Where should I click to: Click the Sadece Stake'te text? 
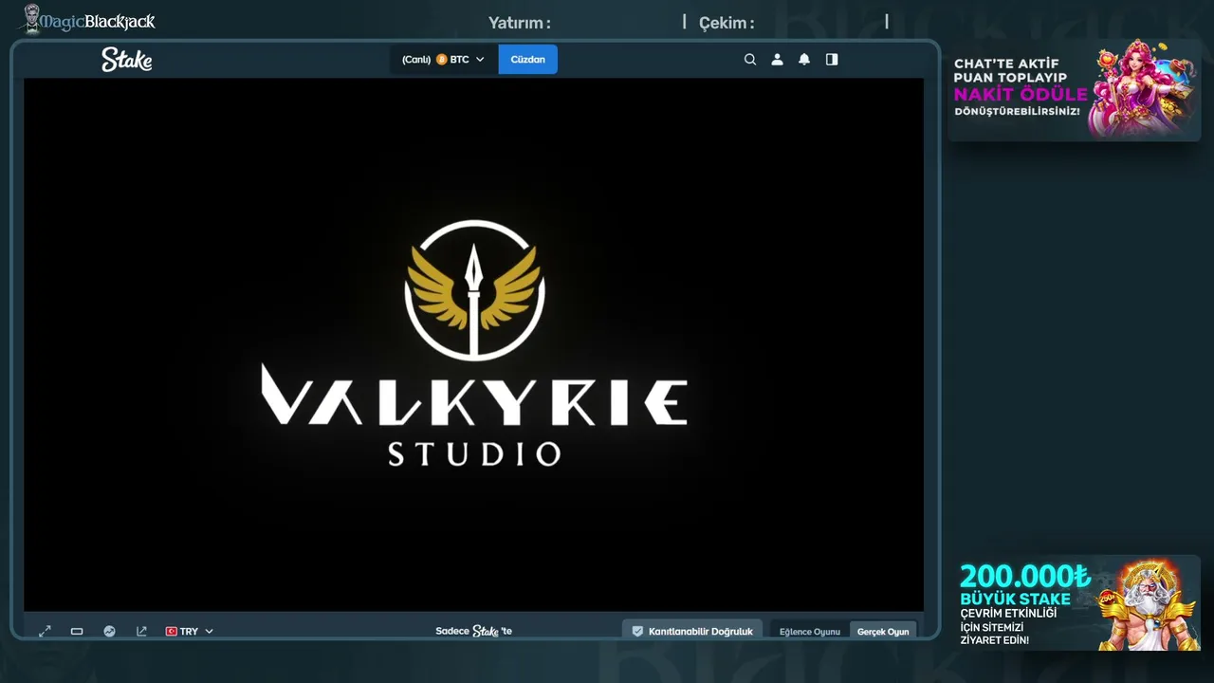pos(474,631)
